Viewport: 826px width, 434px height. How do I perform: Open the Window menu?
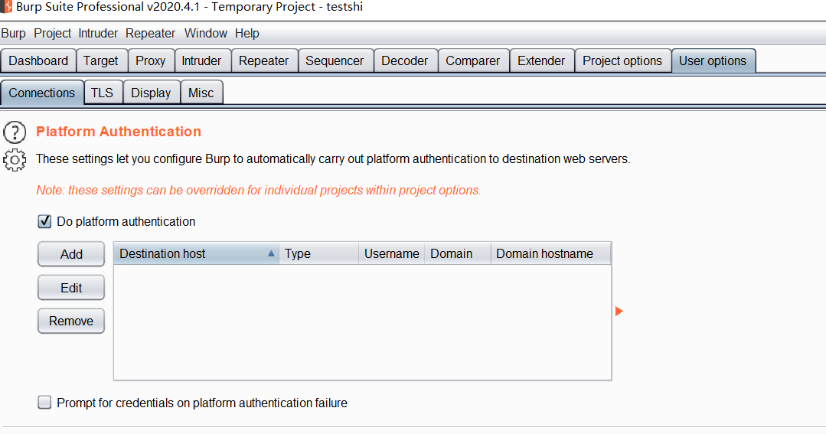(x=205, y=33)
